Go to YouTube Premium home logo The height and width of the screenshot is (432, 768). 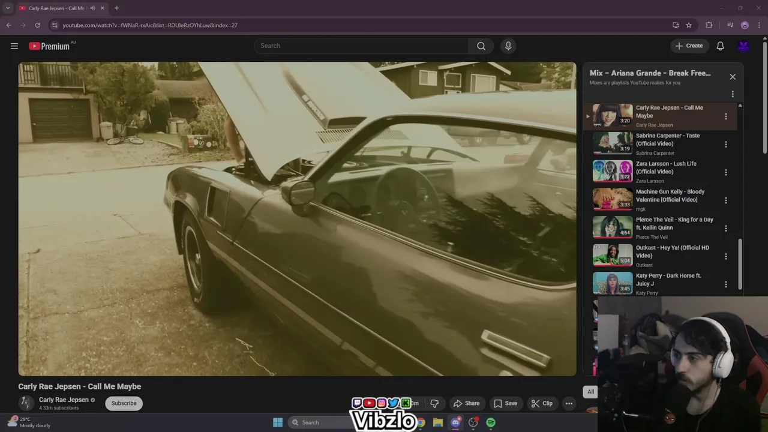[49, 46]
